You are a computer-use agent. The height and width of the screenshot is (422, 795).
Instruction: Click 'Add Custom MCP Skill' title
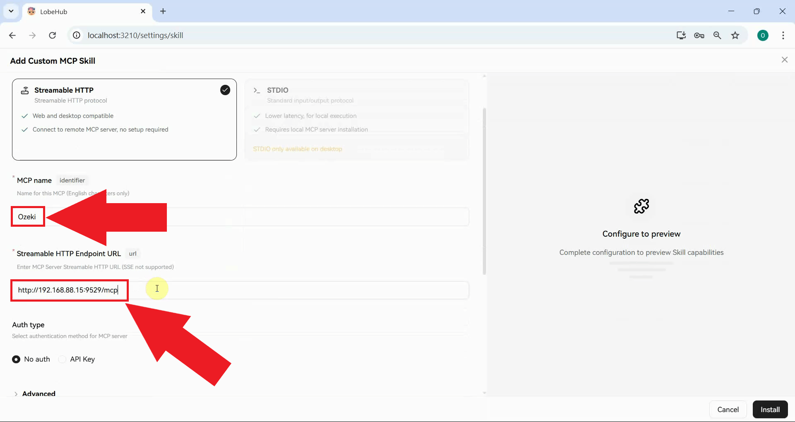(x=53, y=61)
